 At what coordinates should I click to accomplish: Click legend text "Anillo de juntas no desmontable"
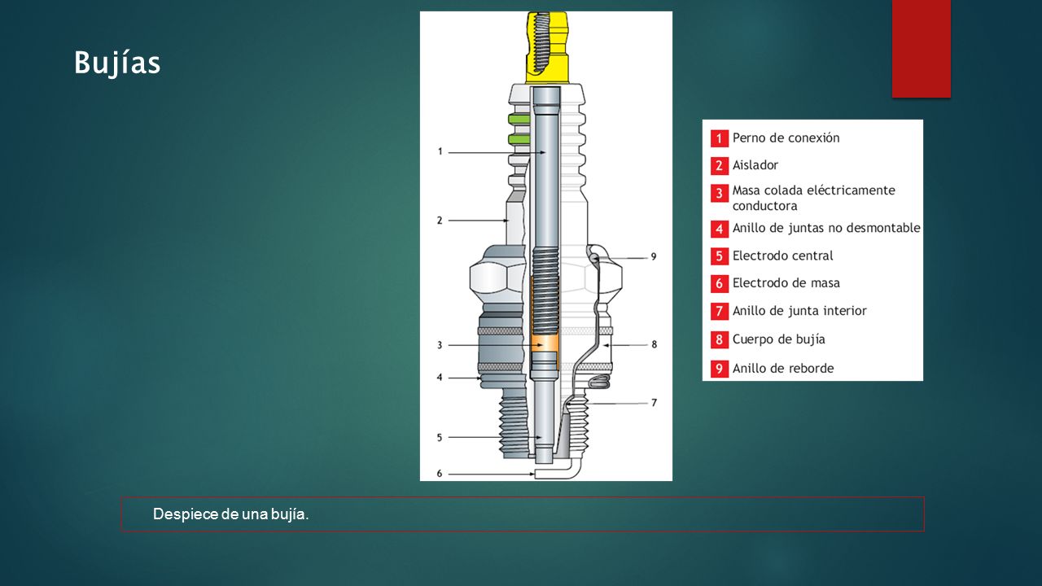pyautogui.click(x=826, y=228)
